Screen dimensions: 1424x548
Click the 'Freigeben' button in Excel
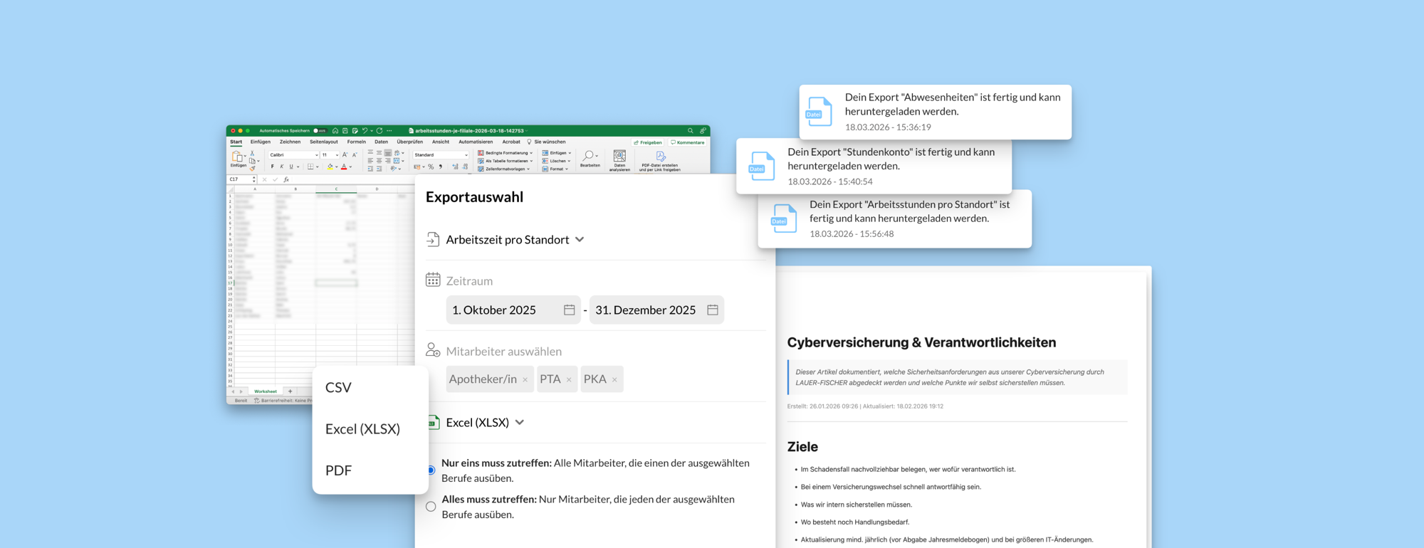pos(648,142)
